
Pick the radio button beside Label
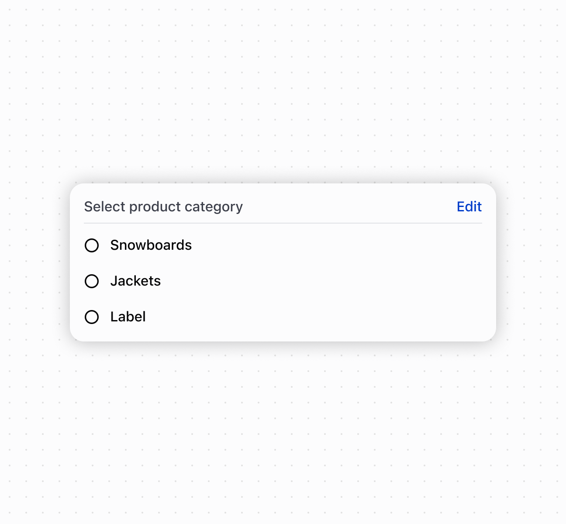pos(92,317)
